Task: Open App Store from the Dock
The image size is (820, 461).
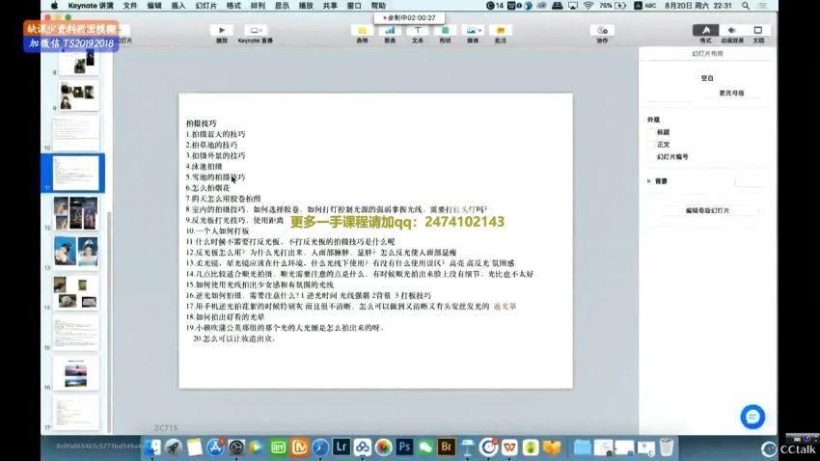Action: coord(215,447)
